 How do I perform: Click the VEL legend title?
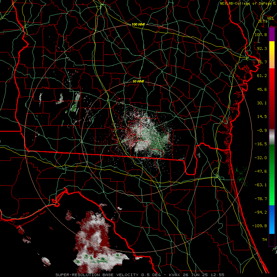[270, 18]
